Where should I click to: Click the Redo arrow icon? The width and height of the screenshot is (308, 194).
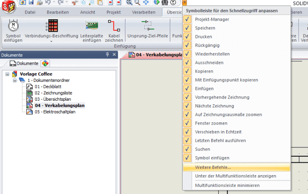61,2
